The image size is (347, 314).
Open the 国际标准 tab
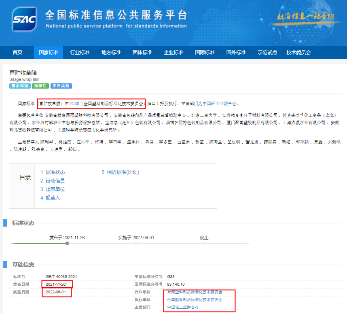(x=205, y=53)
